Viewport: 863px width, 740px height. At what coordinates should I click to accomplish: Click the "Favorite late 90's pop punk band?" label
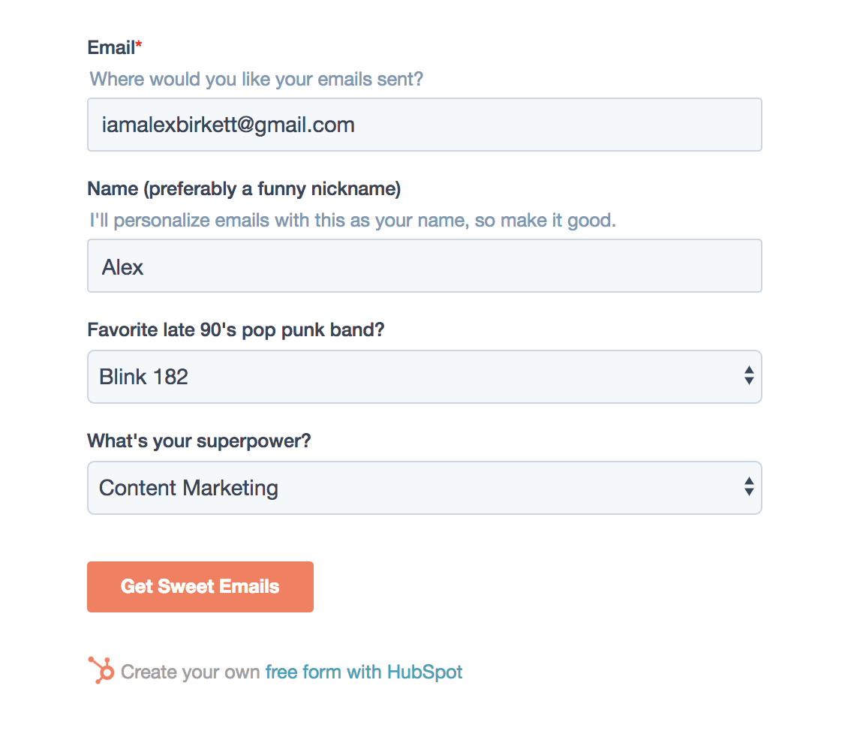[x=236, y=329]
